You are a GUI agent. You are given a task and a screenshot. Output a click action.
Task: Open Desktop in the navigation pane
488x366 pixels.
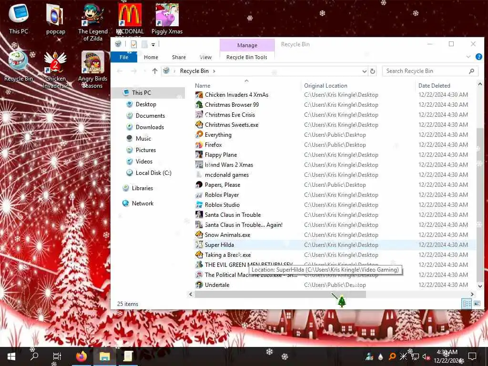click(x=146, y=104)
